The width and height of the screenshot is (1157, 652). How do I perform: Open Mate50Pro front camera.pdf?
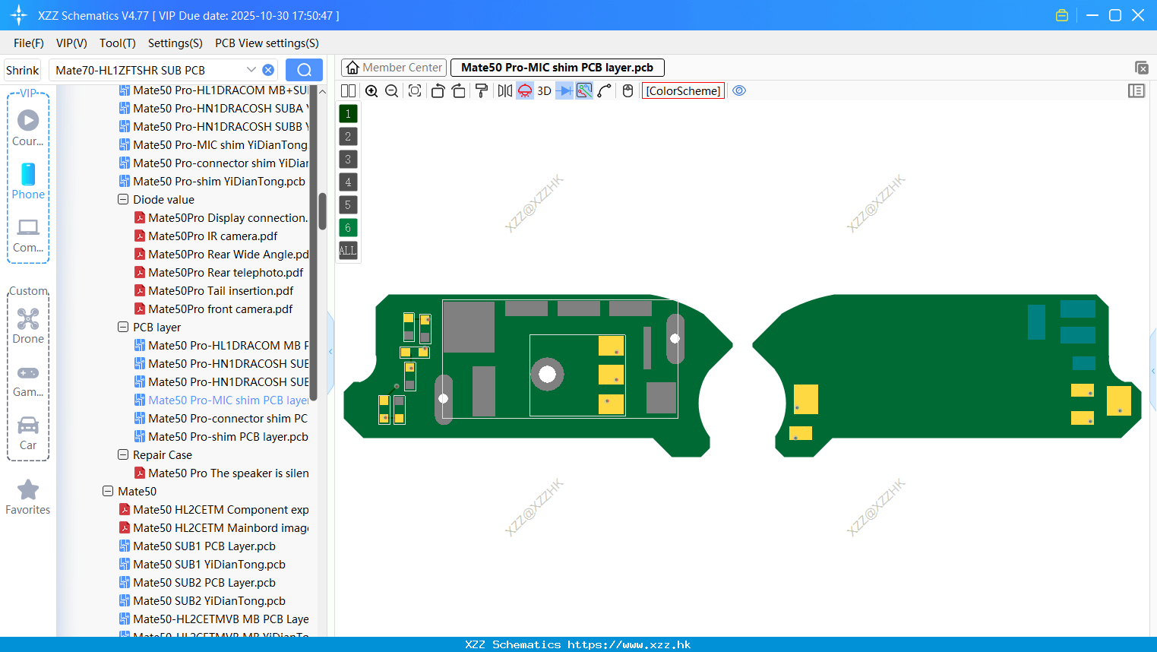coord(220,309)
